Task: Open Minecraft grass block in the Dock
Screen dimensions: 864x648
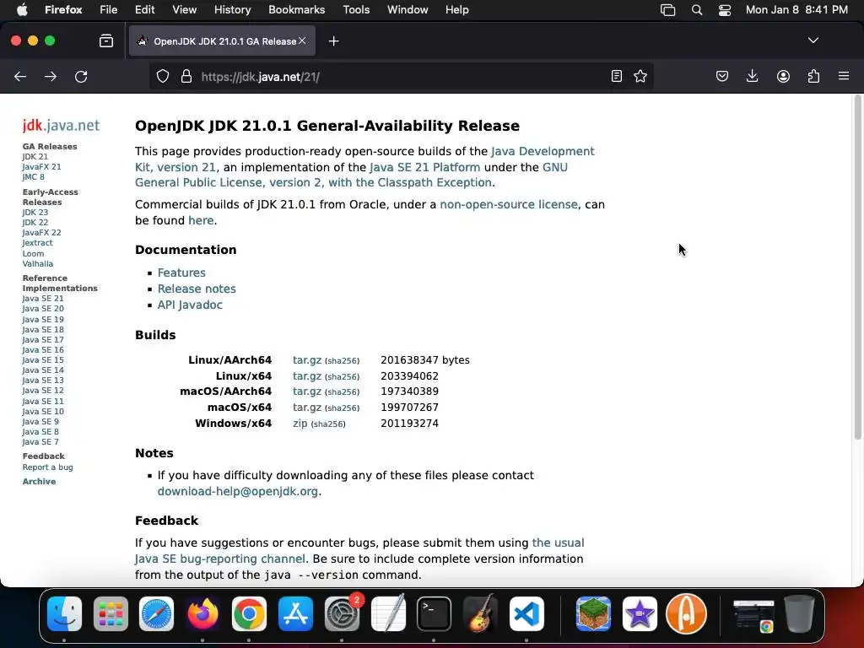Action: click(x=593, y=614)
